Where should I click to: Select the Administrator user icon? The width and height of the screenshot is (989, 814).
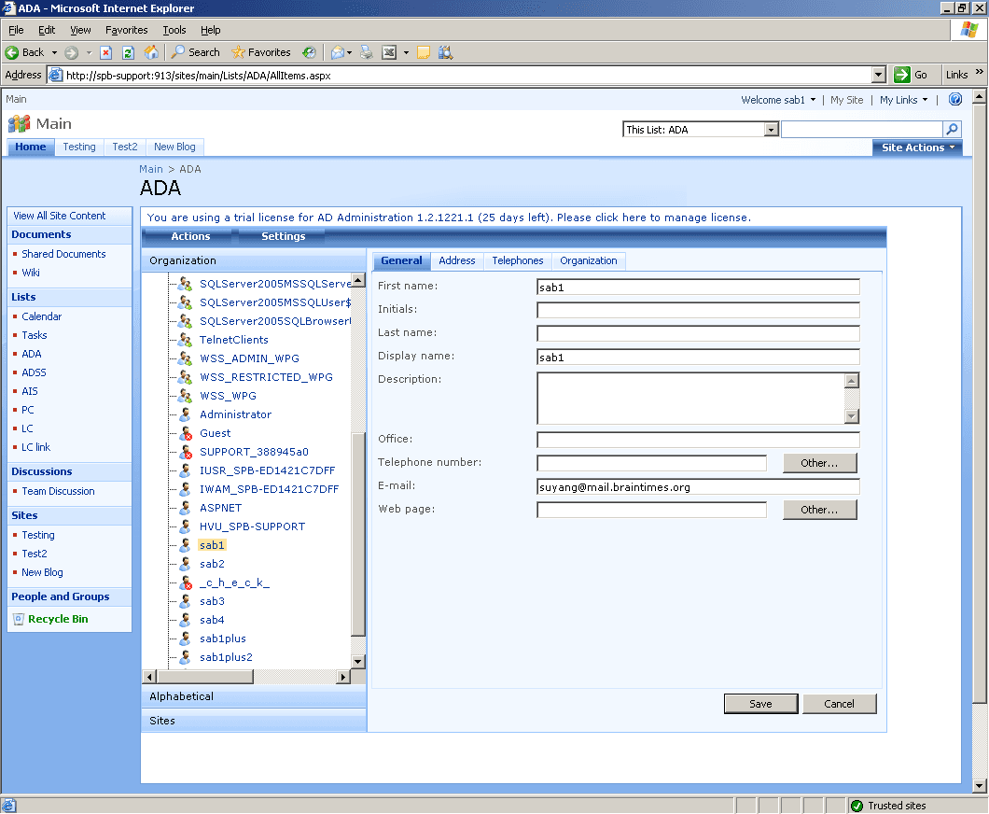point(186,414)
